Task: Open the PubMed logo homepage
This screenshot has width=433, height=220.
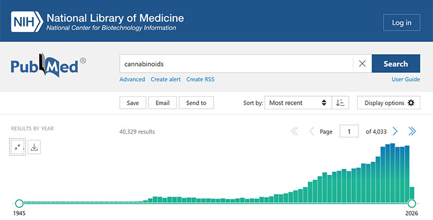Action: 48,66
